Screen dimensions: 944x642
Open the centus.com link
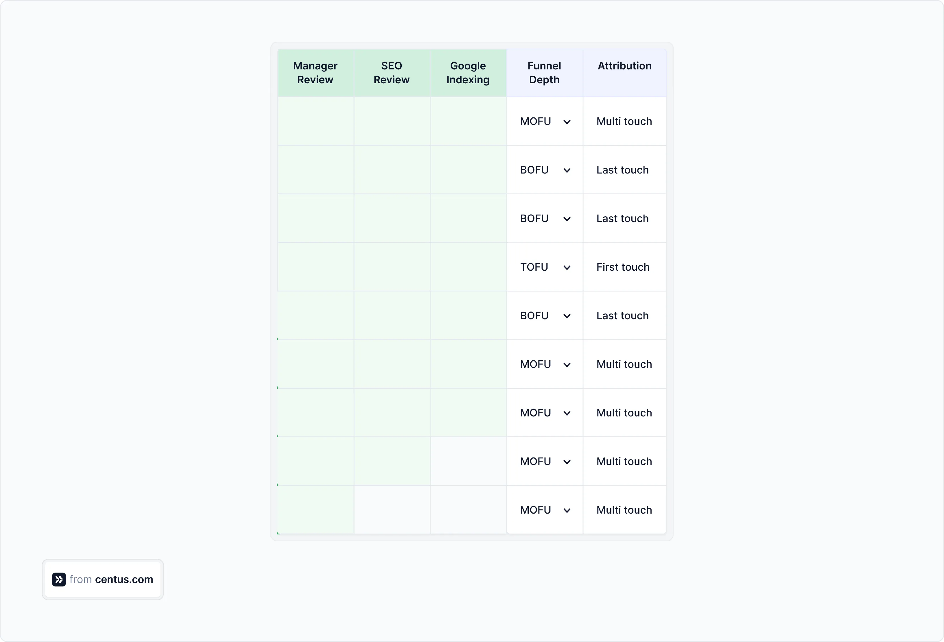pos(124,579)
